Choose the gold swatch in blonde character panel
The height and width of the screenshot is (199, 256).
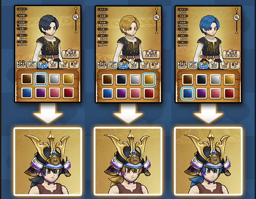pos(149,80)
